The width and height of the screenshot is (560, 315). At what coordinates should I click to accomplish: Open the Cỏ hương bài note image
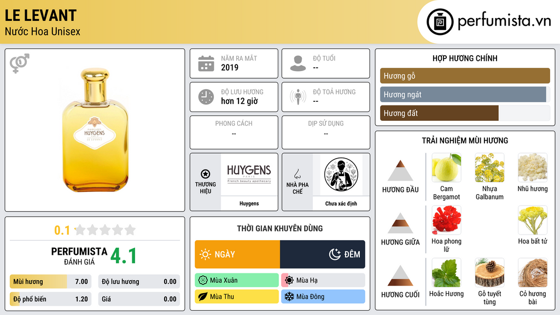tap(533, 272)
